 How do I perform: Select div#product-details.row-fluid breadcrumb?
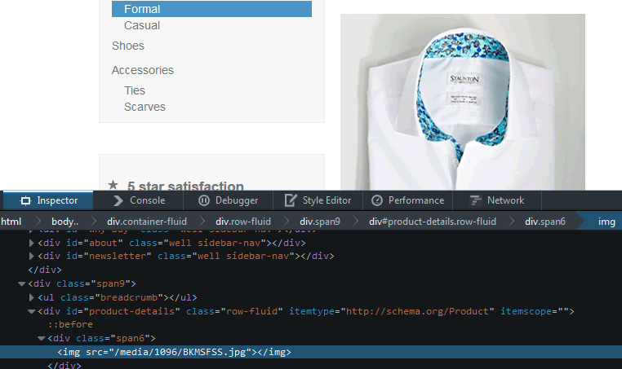[433, 222]
